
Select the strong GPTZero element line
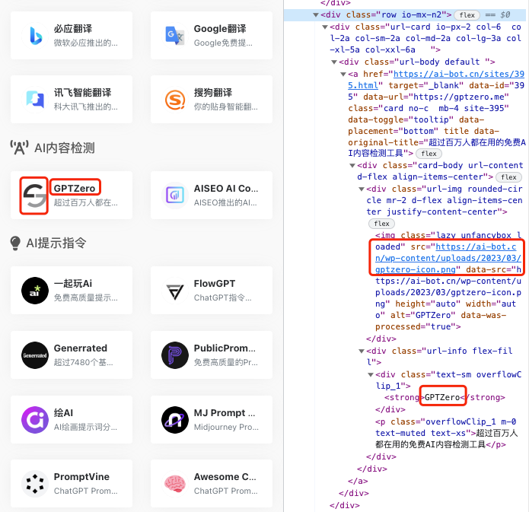pyautogui.click(x=445, y=397)
